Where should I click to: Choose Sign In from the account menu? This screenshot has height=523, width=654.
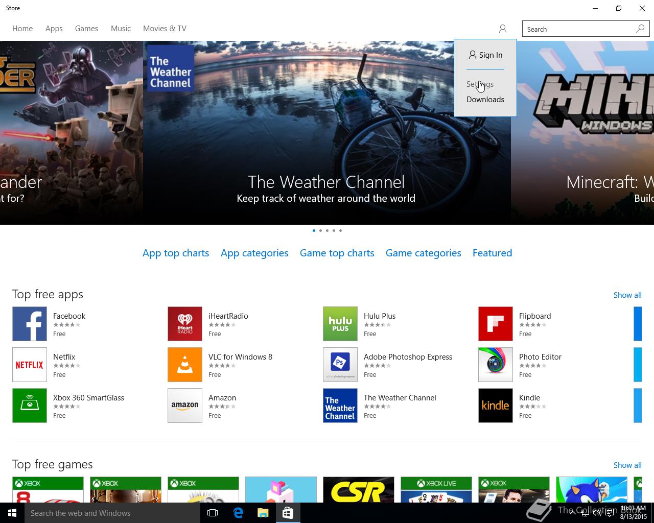pyautogui.click(x=485, y=55)
